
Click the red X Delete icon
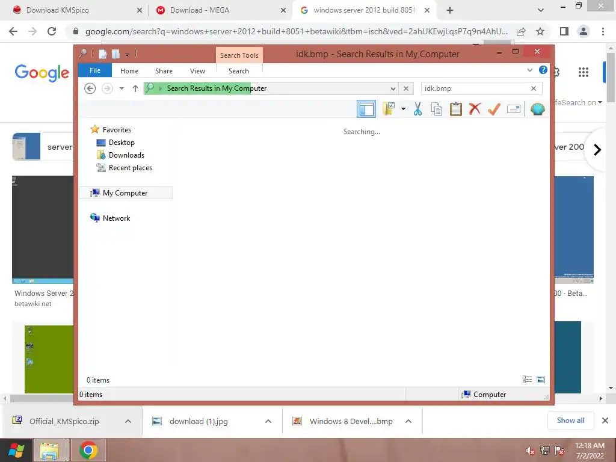(475, 108)
